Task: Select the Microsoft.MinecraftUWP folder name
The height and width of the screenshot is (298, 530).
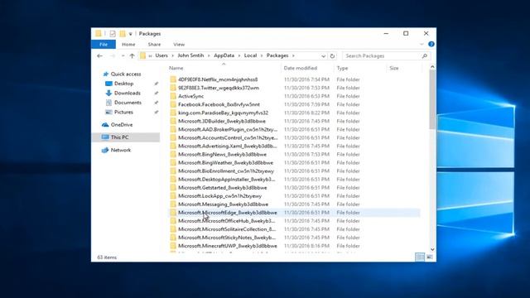Action: pos(228,246)
